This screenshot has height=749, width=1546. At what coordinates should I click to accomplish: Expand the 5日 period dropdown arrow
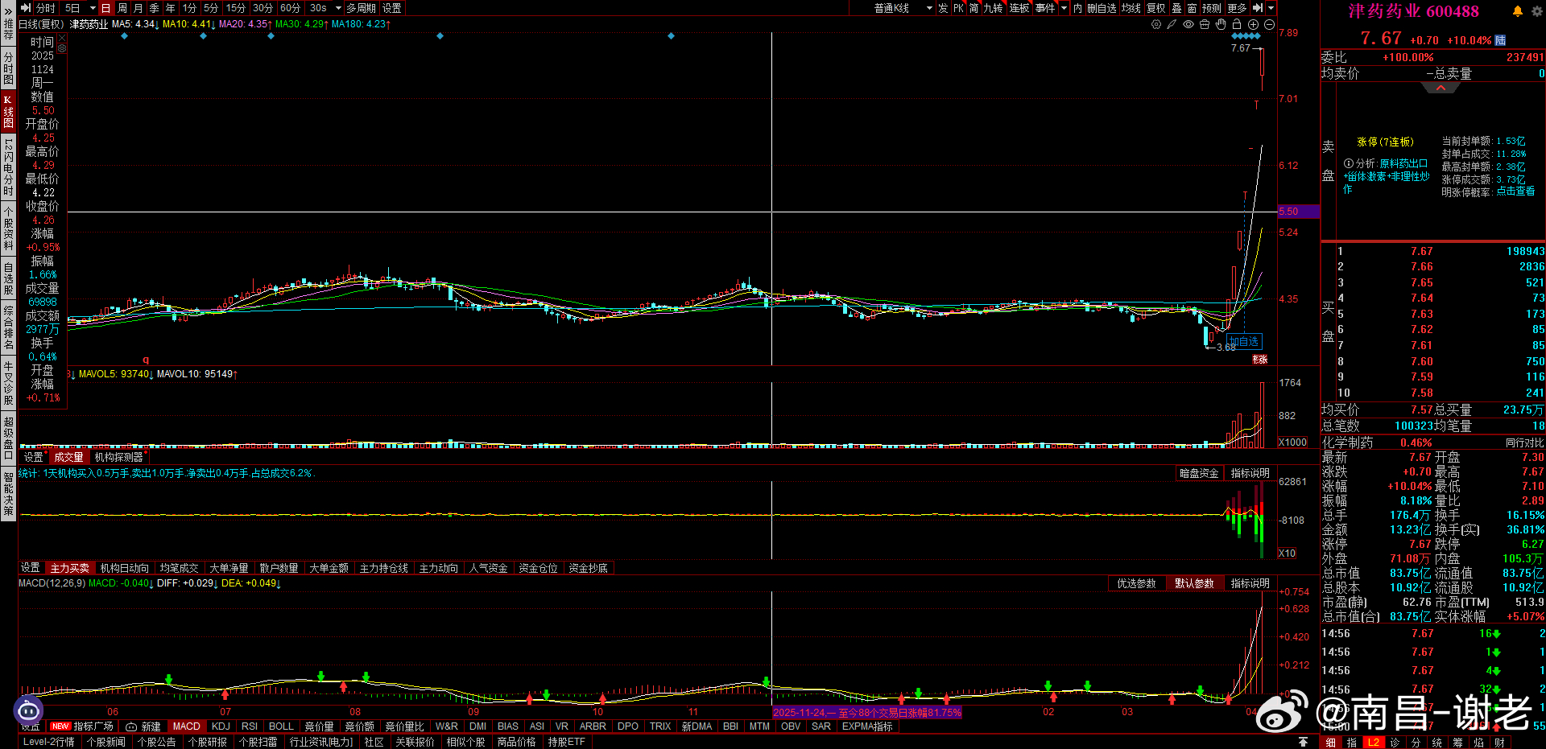click(93, 8)
